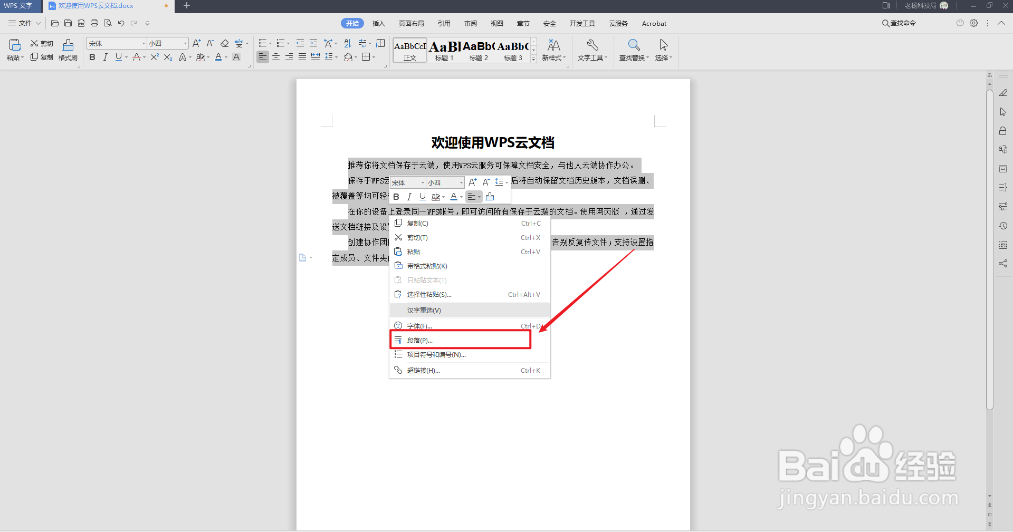1013x532 pixels.
Task: Click 复制 copy button in ribbon
Action: 42,57
